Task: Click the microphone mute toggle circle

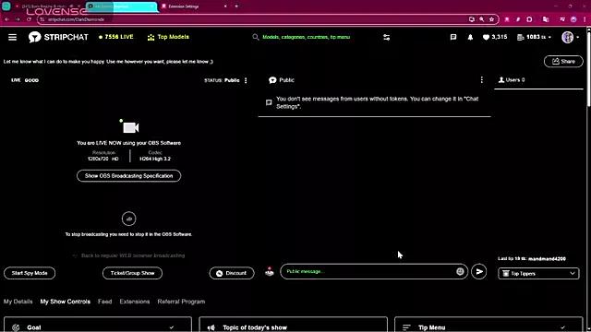Action: pyautogui.click(x=129, y=219)
